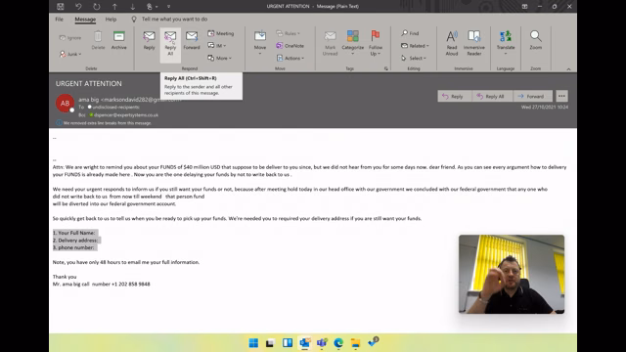
Task: Open Customize Quick Access Toolbar arrow
Action: [168, 7]
